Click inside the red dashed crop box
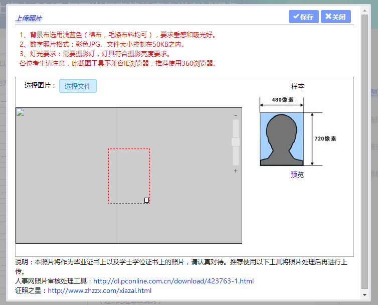Viewport: 378px width, 305px height. pyautogui.click(x=129, y=176)
